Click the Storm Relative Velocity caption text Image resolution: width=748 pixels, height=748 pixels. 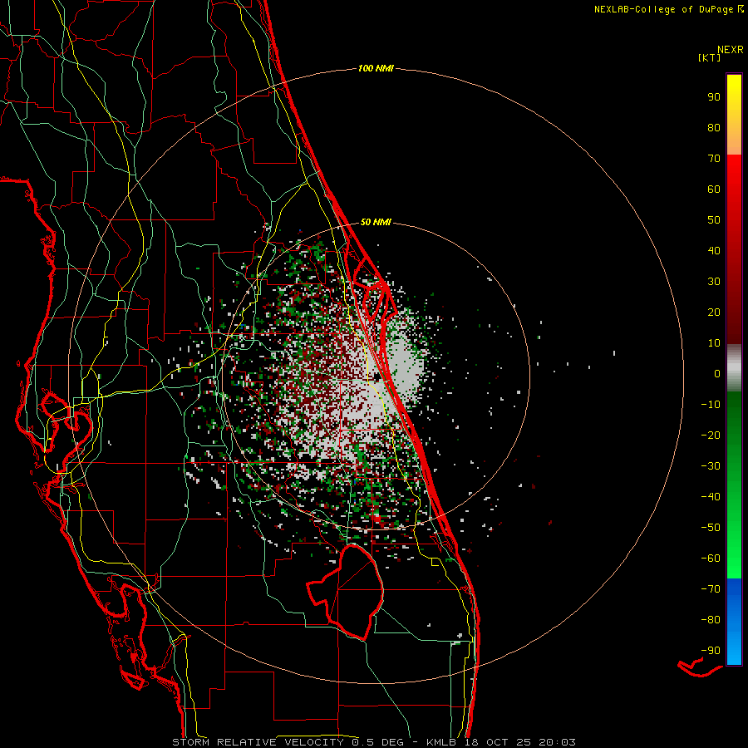click(x=374, y=742)
